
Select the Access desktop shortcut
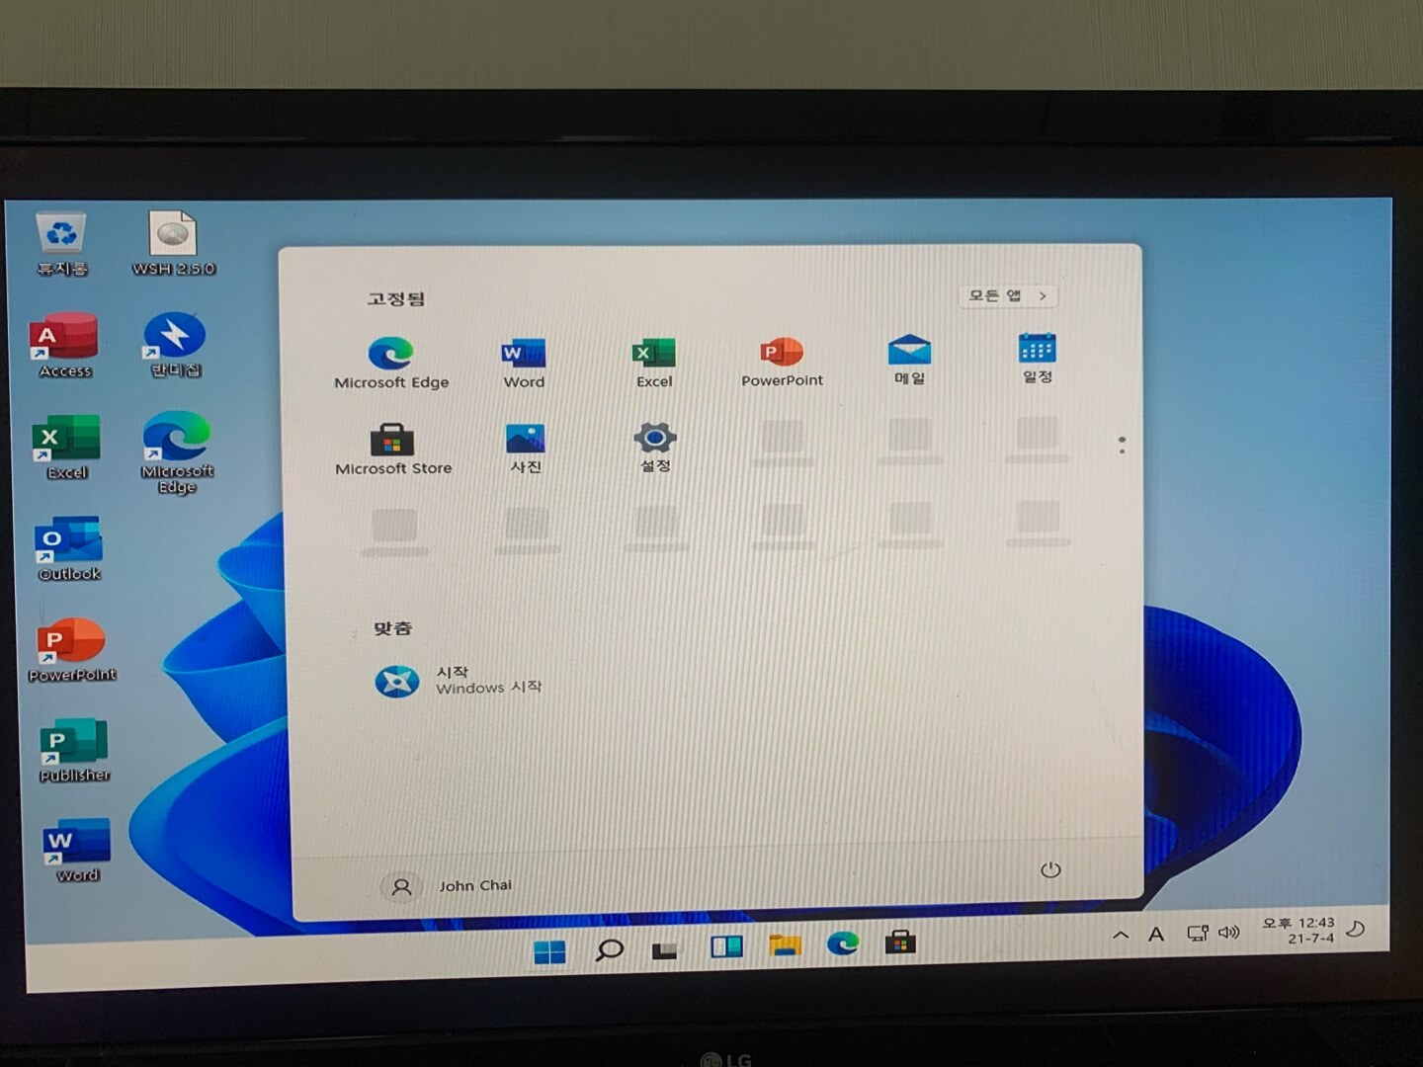[x=65, y=346]
